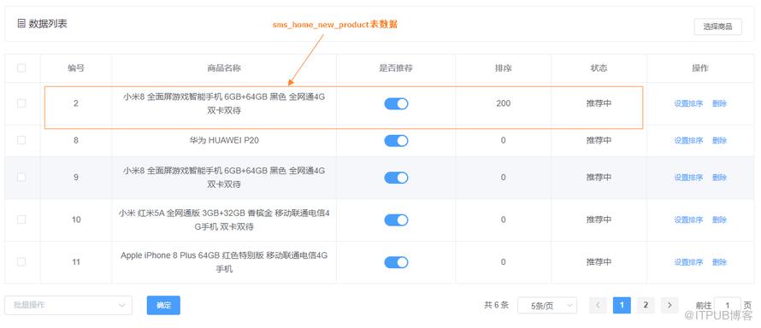
Task: Check the checkbox for row number 2
Action: pos(21,103)
